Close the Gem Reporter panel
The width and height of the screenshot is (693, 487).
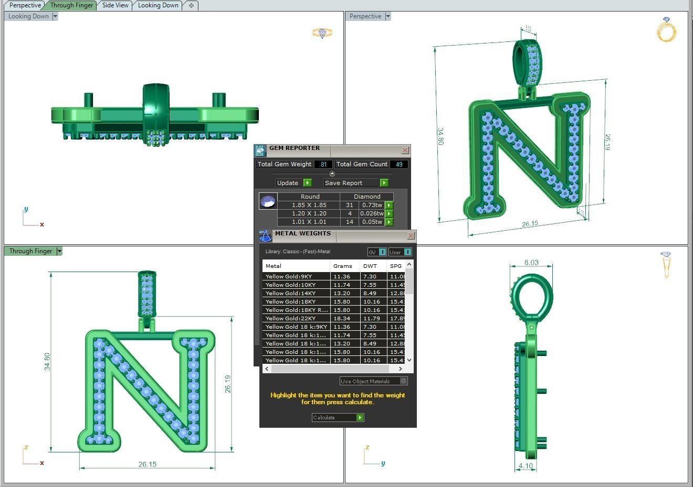405,150
